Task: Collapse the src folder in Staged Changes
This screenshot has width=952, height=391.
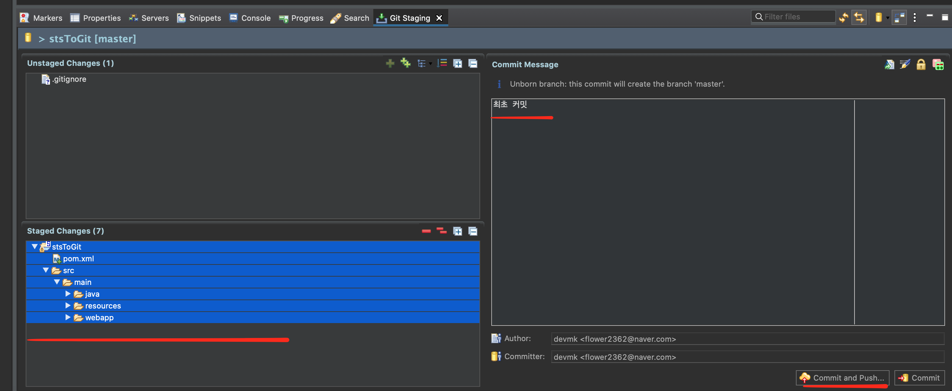Action: click(x=46, y=270)
